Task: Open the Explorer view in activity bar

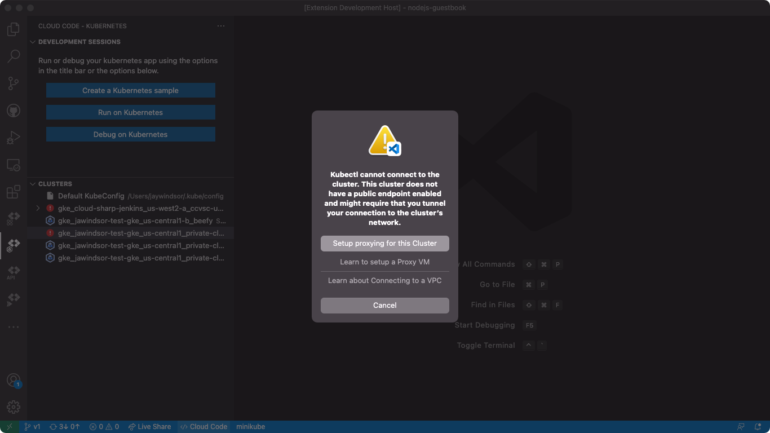Action: (x=14, y=29)
